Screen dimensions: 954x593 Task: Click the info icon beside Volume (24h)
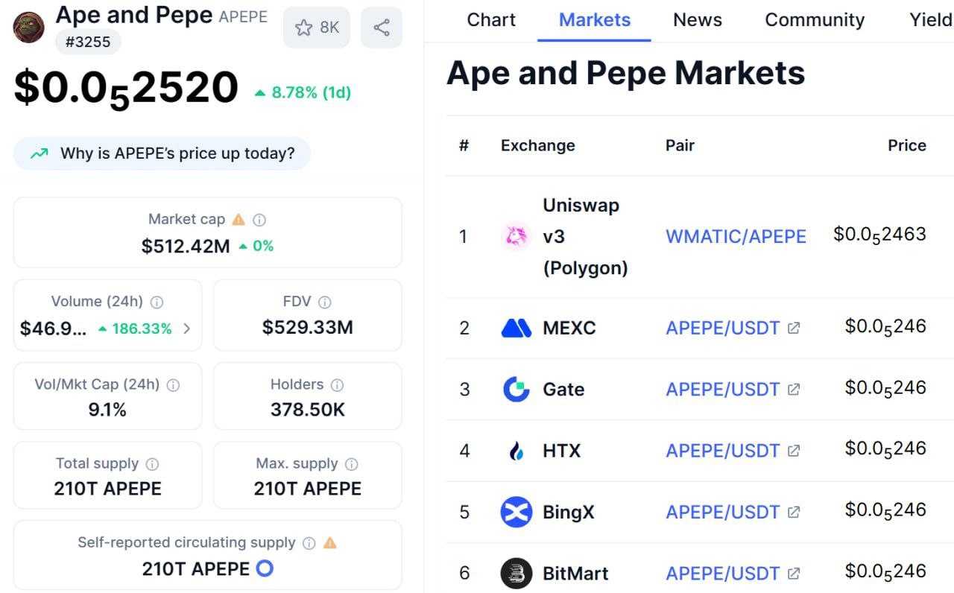157,302
